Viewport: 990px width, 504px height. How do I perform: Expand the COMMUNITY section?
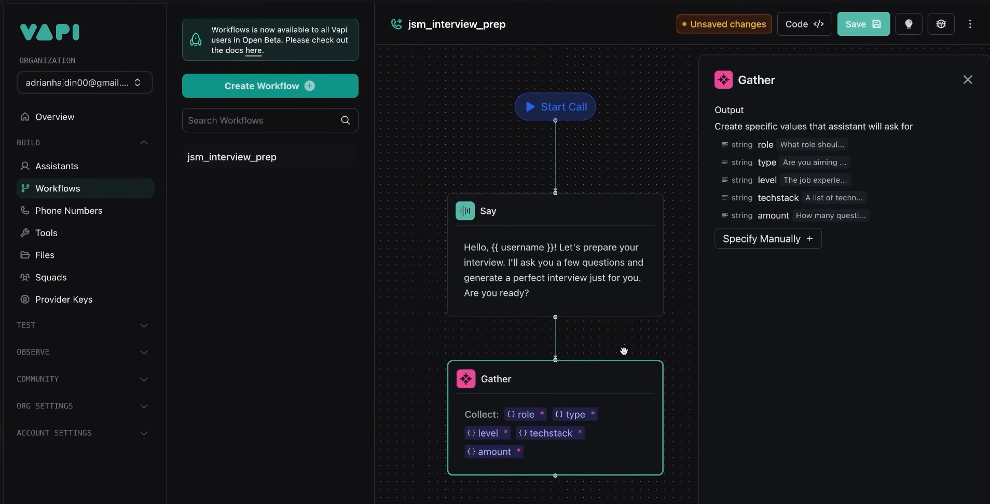(x=144, y=379)
